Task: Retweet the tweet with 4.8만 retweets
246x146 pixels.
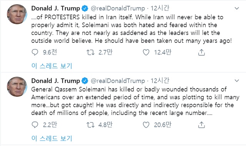Action: (x=91, y=125)
